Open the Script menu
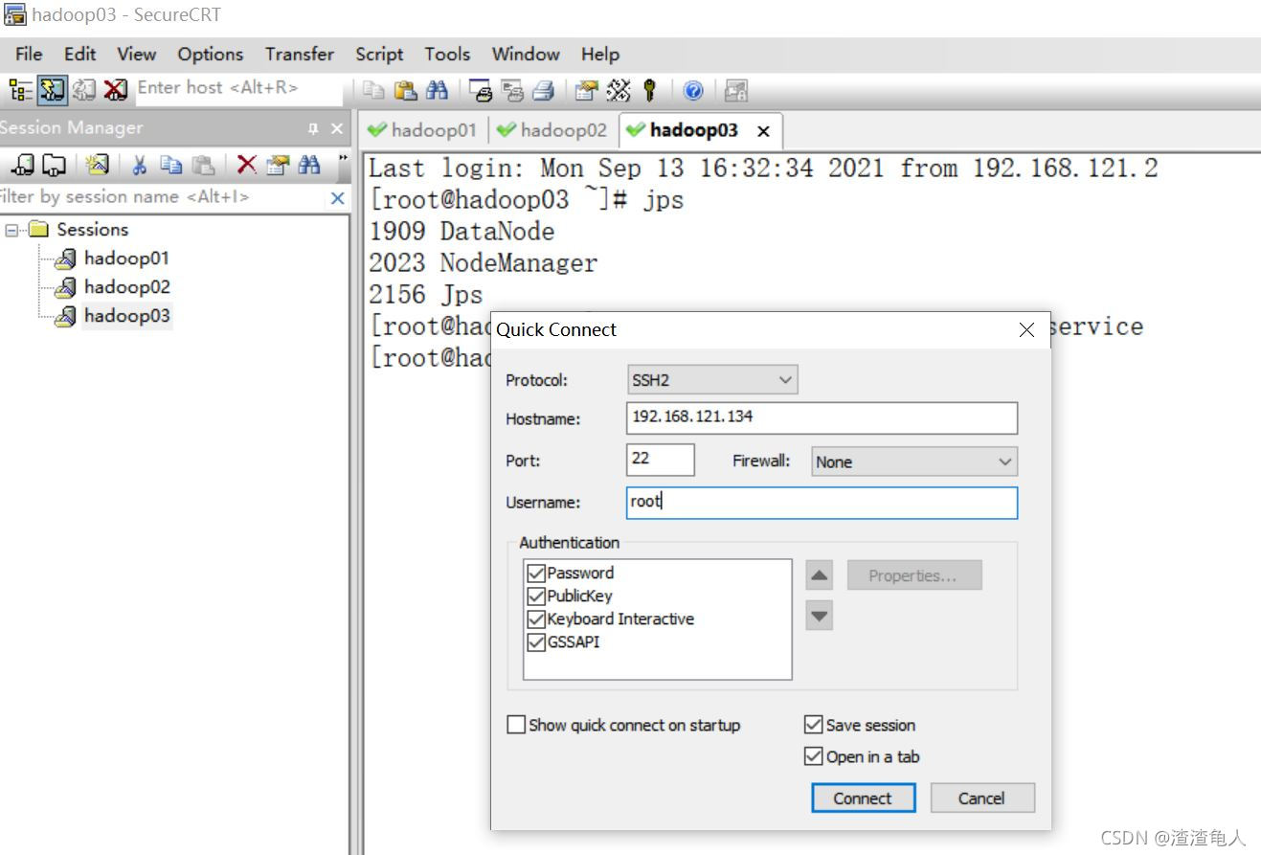 click(379, 55)
